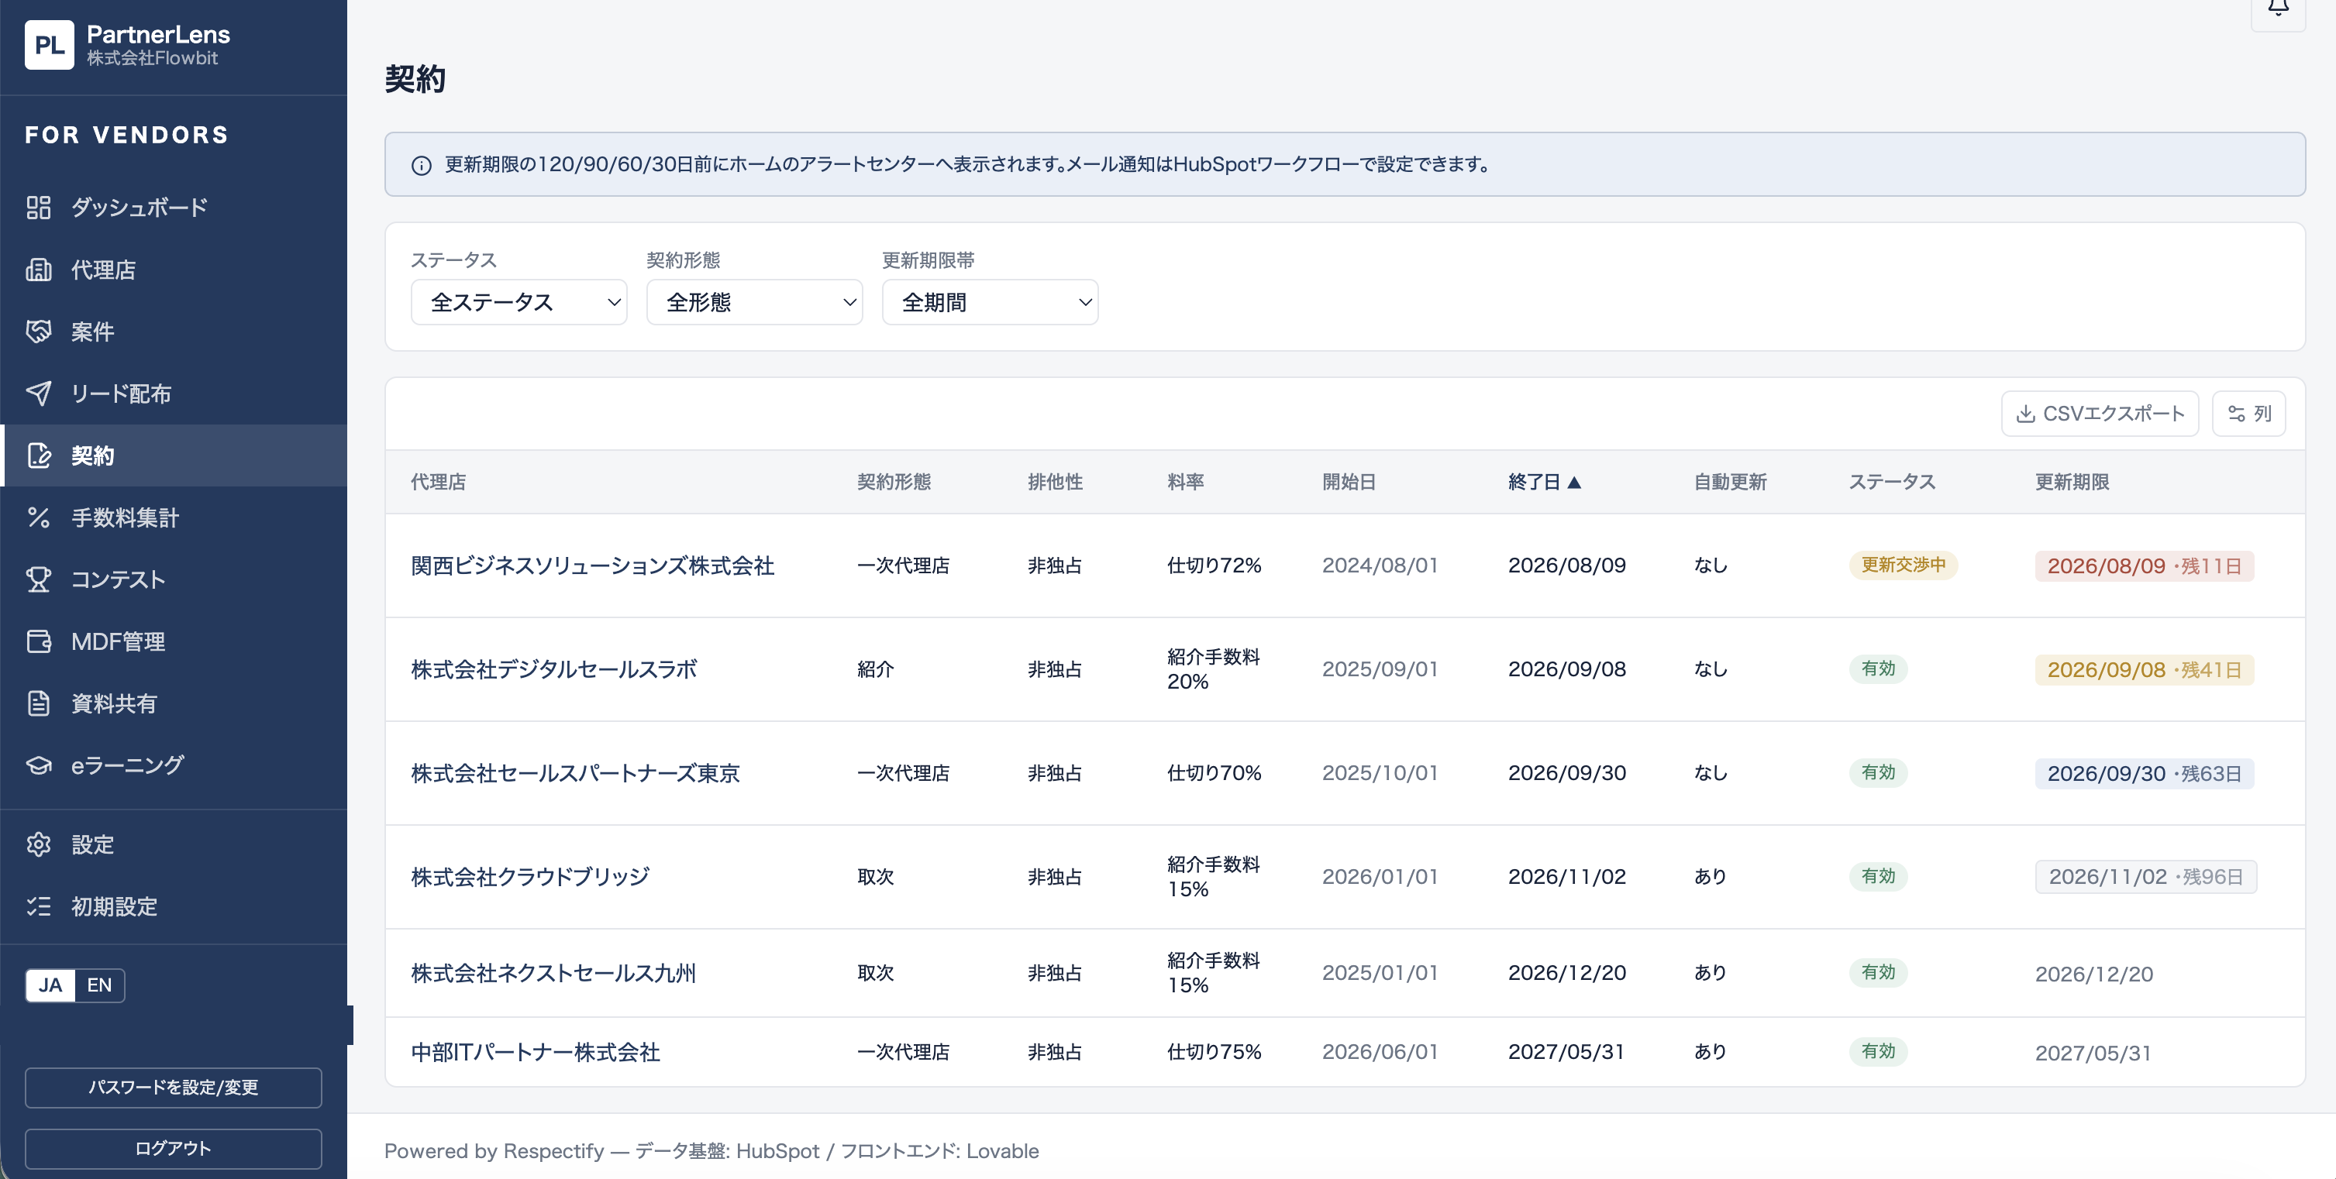Click the 自動更新 column header
The image size is (2336, 1179).
(1730, 482)
